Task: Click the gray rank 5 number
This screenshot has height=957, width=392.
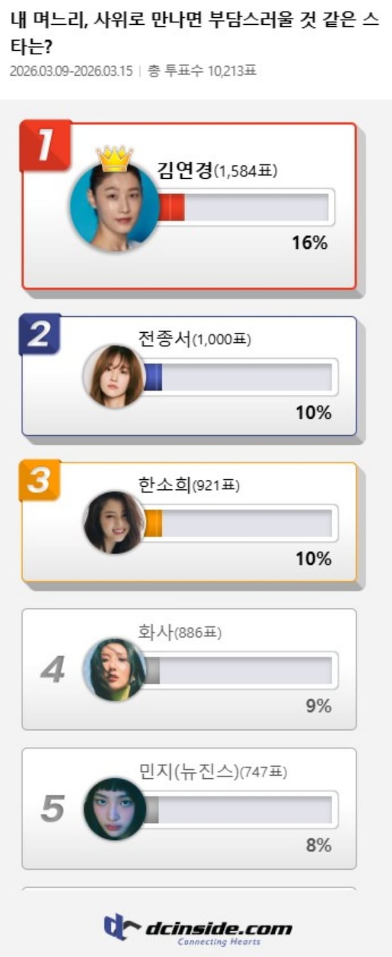Action: tap(52, 809)
